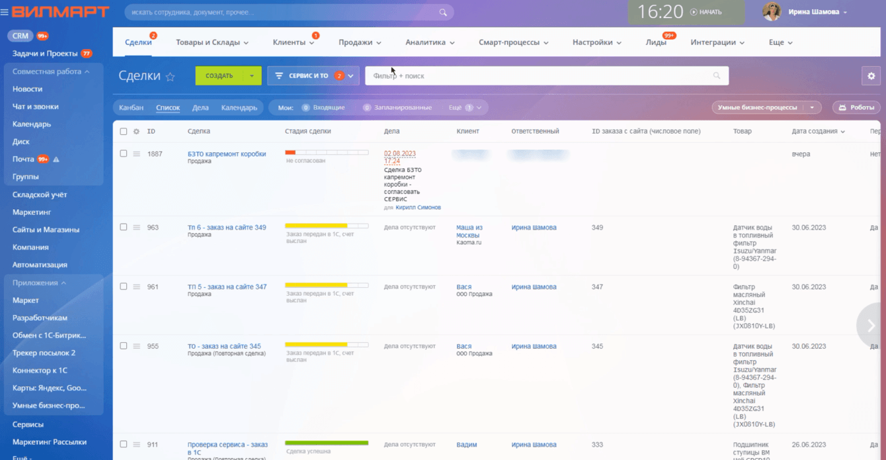Viewport: 886px width, 460px height.
Task: Open the overdue activity dated 02.08.2023
Action: pos(400,157)
